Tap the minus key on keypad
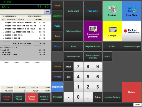The width and height of the screenshot is (142, 107). pos(69,97)
